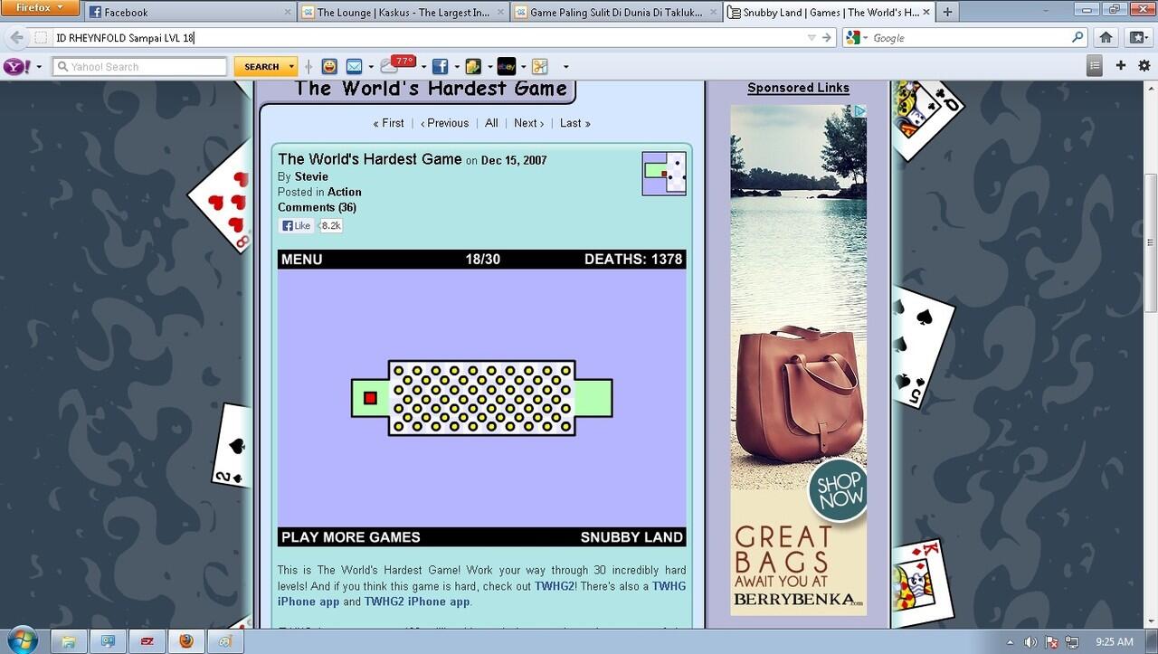Switch to Game Paling Sulit Di Dunia tab
The width and height of the screenshot is (1158, 654).
point(615,13)
